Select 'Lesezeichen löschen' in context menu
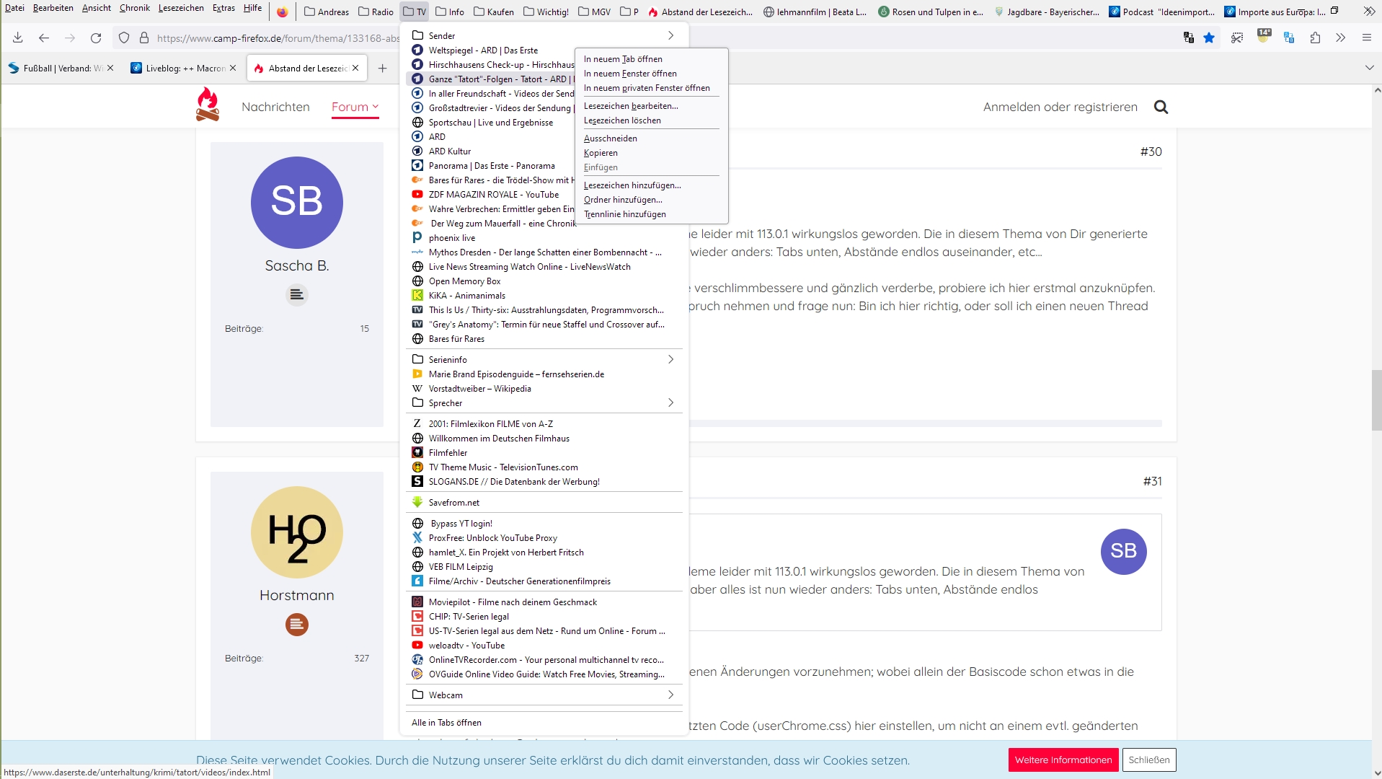The height and width of the screenshot is (779, 1382). click(x=651, y=120)
